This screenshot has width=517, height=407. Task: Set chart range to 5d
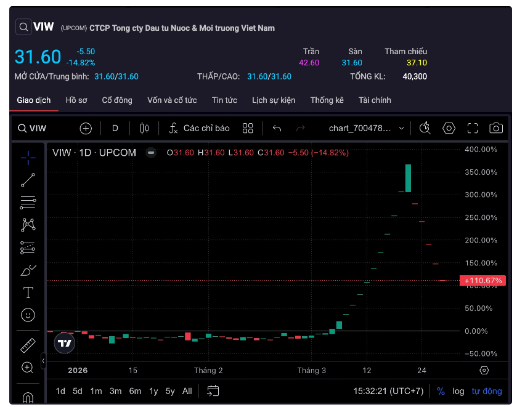pyautogui.click(x=78, y=391)
